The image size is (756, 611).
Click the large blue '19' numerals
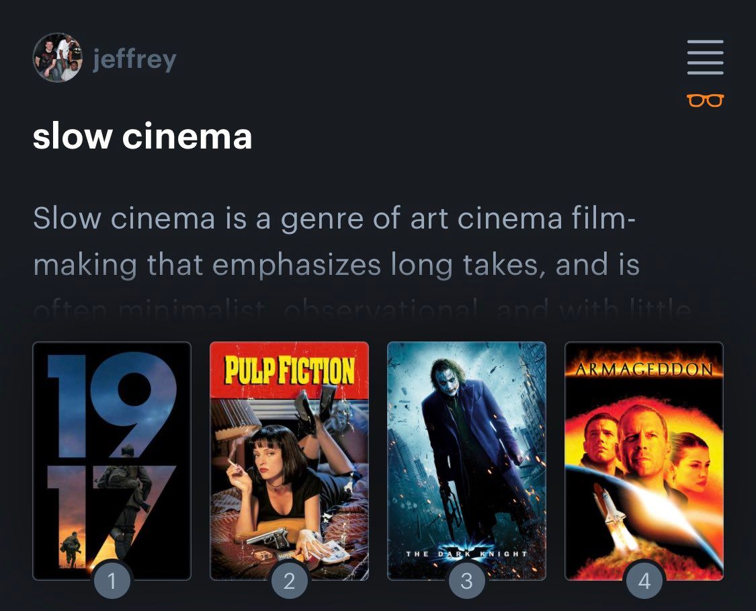pos(112,405)
